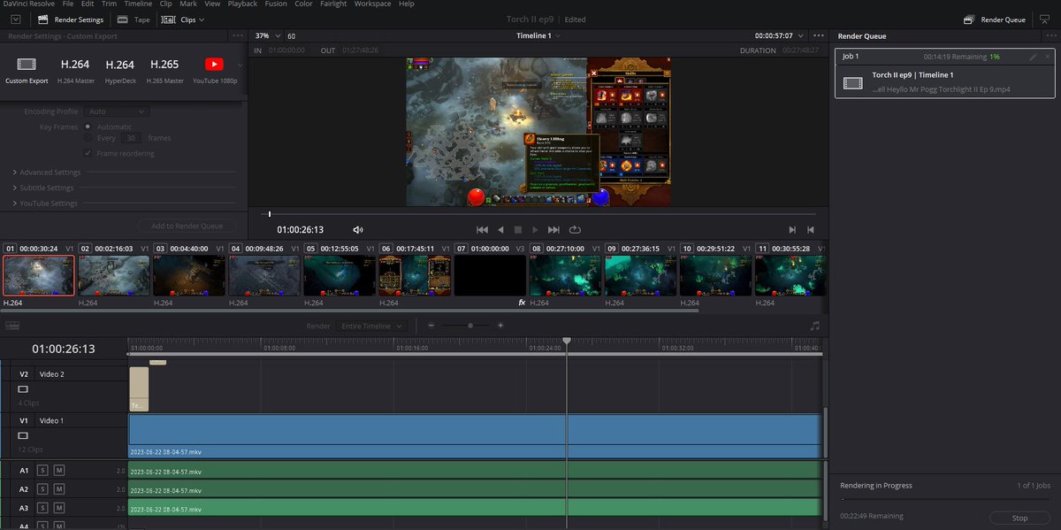Select clip thumbnail 01
Screen dimensions: 1061x530
38,275
